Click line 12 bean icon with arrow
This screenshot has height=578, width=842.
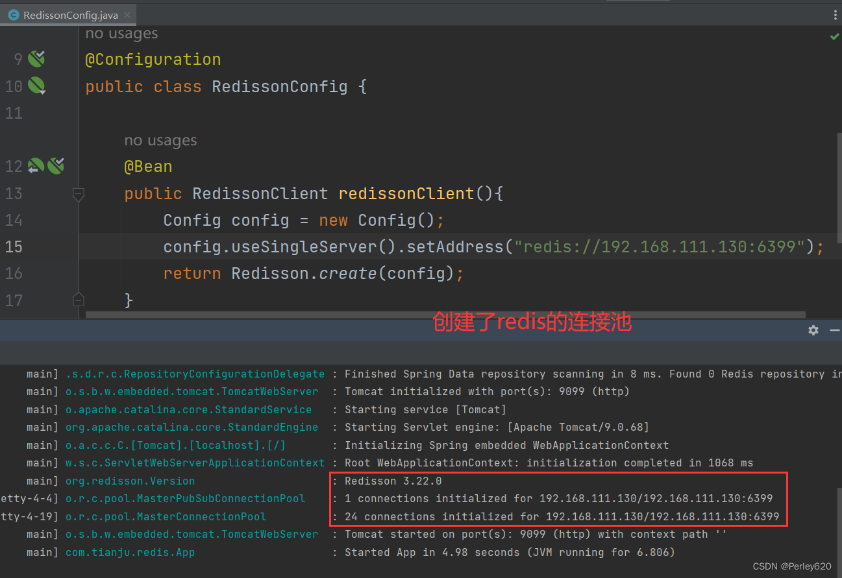(x=36, y=166)
